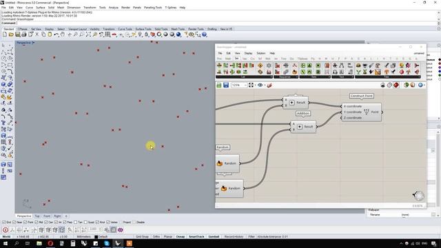Toggle the Point osnap checkbox
This screenshot has height=248, width=441.
tap(25, 223)
